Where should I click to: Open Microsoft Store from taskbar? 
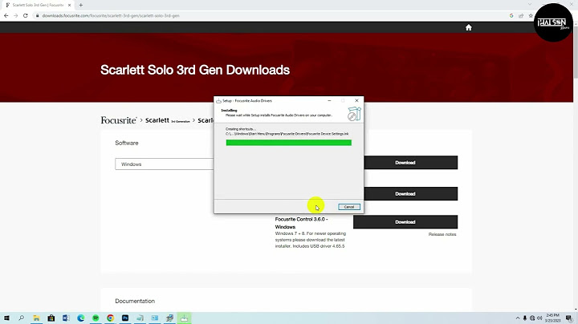51,318
